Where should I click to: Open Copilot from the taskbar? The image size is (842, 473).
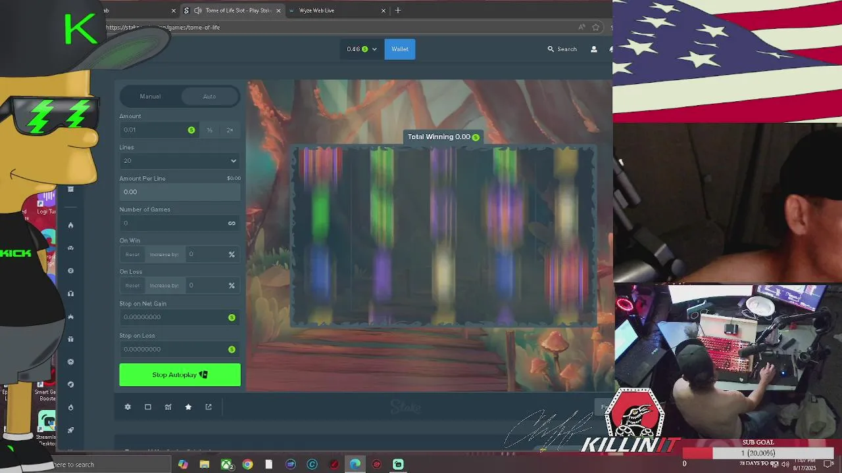click(x=183, y=464)
